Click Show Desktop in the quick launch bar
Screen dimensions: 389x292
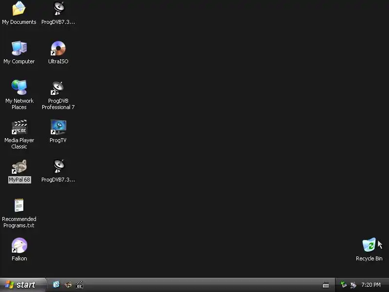click(56, 285)
